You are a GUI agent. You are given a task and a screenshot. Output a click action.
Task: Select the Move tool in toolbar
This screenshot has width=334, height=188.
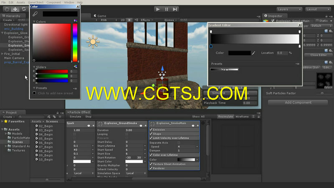[15, 9]
